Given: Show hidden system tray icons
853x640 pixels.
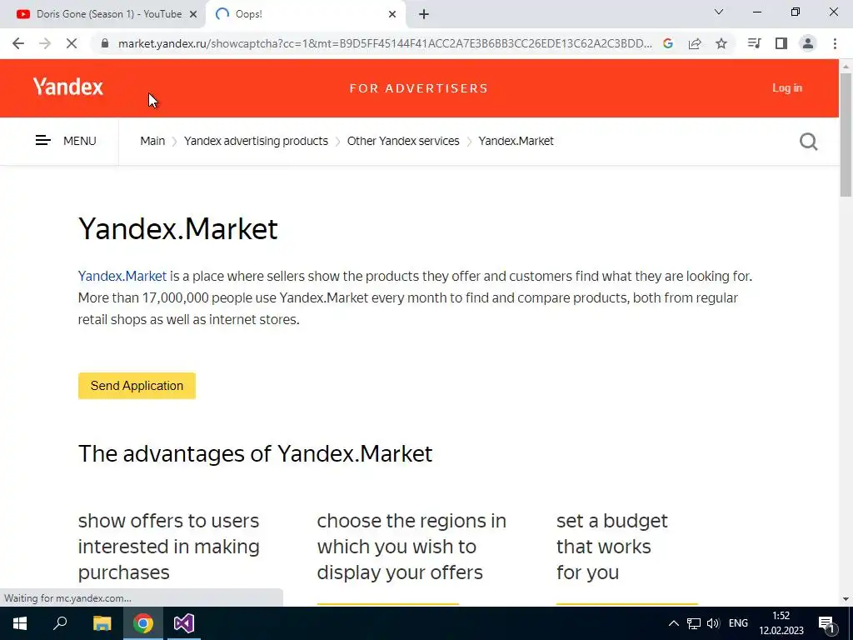Looking at the screenshot, I should click(x=673, y=623).
